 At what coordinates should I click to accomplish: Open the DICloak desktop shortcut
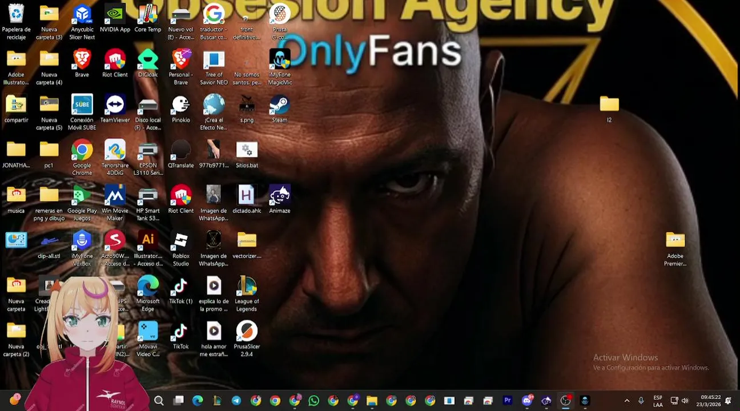click(x=148, y=63)
